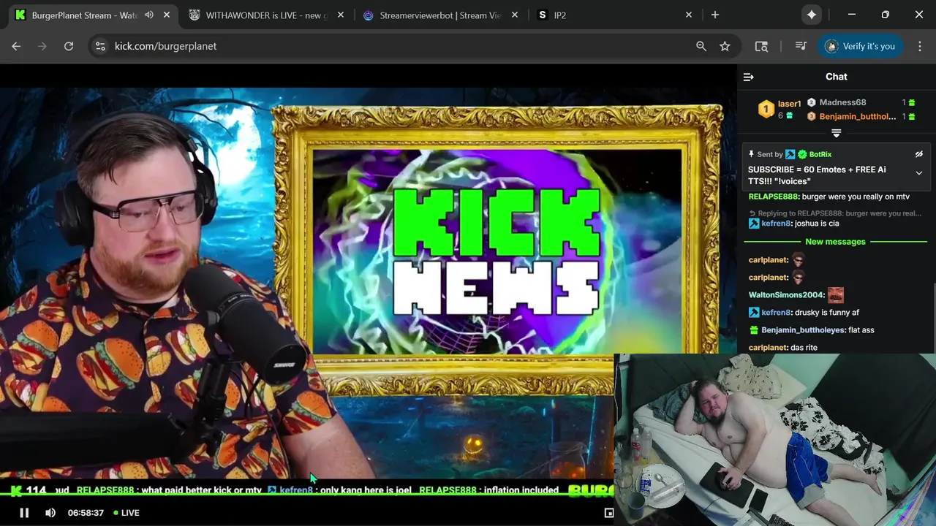Viewport: 936px width, 526px height.
Task: Expand the pinned message chevron
Action: click(919, 173)
